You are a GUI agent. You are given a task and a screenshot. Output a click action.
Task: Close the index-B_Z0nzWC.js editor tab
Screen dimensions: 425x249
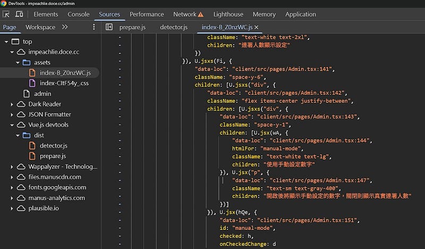pos(256,27)
